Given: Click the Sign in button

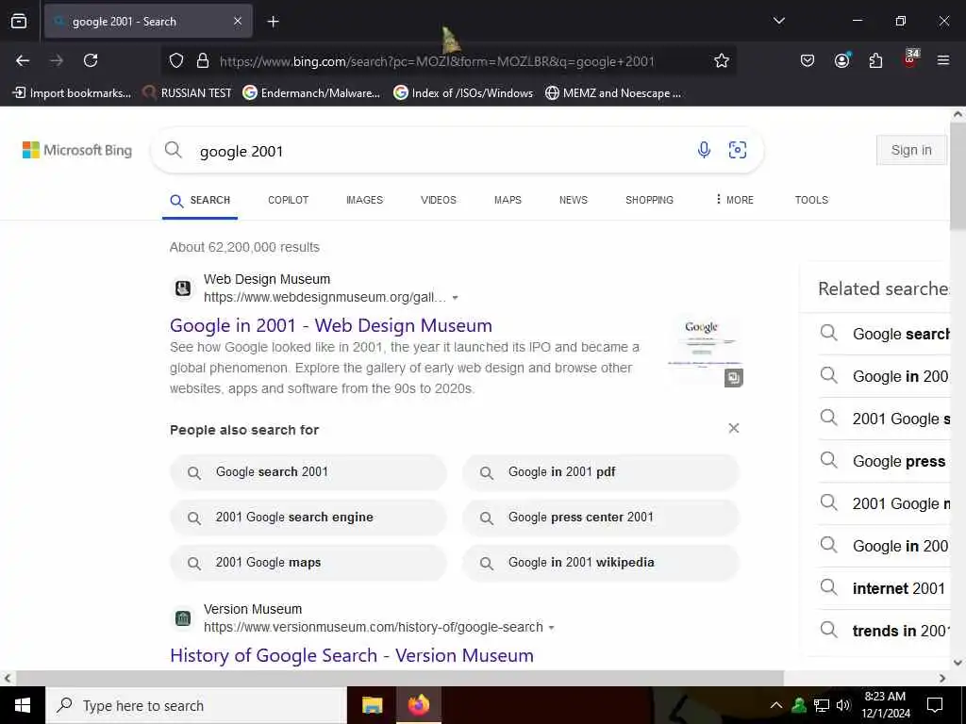Looking at the screenshot, I should [x=911, y=150].
